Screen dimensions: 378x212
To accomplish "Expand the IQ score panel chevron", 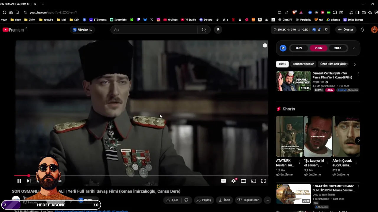I will coord(354,48).
